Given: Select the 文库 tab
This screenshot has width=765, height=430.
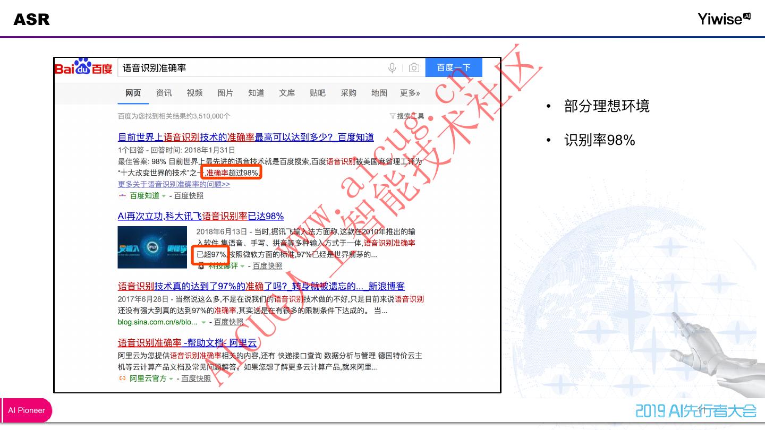Looking at the screenshot, I should pos(287,93).
